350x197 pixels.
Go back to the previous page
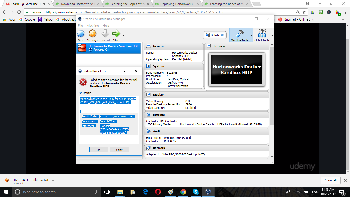pos(5,12)
